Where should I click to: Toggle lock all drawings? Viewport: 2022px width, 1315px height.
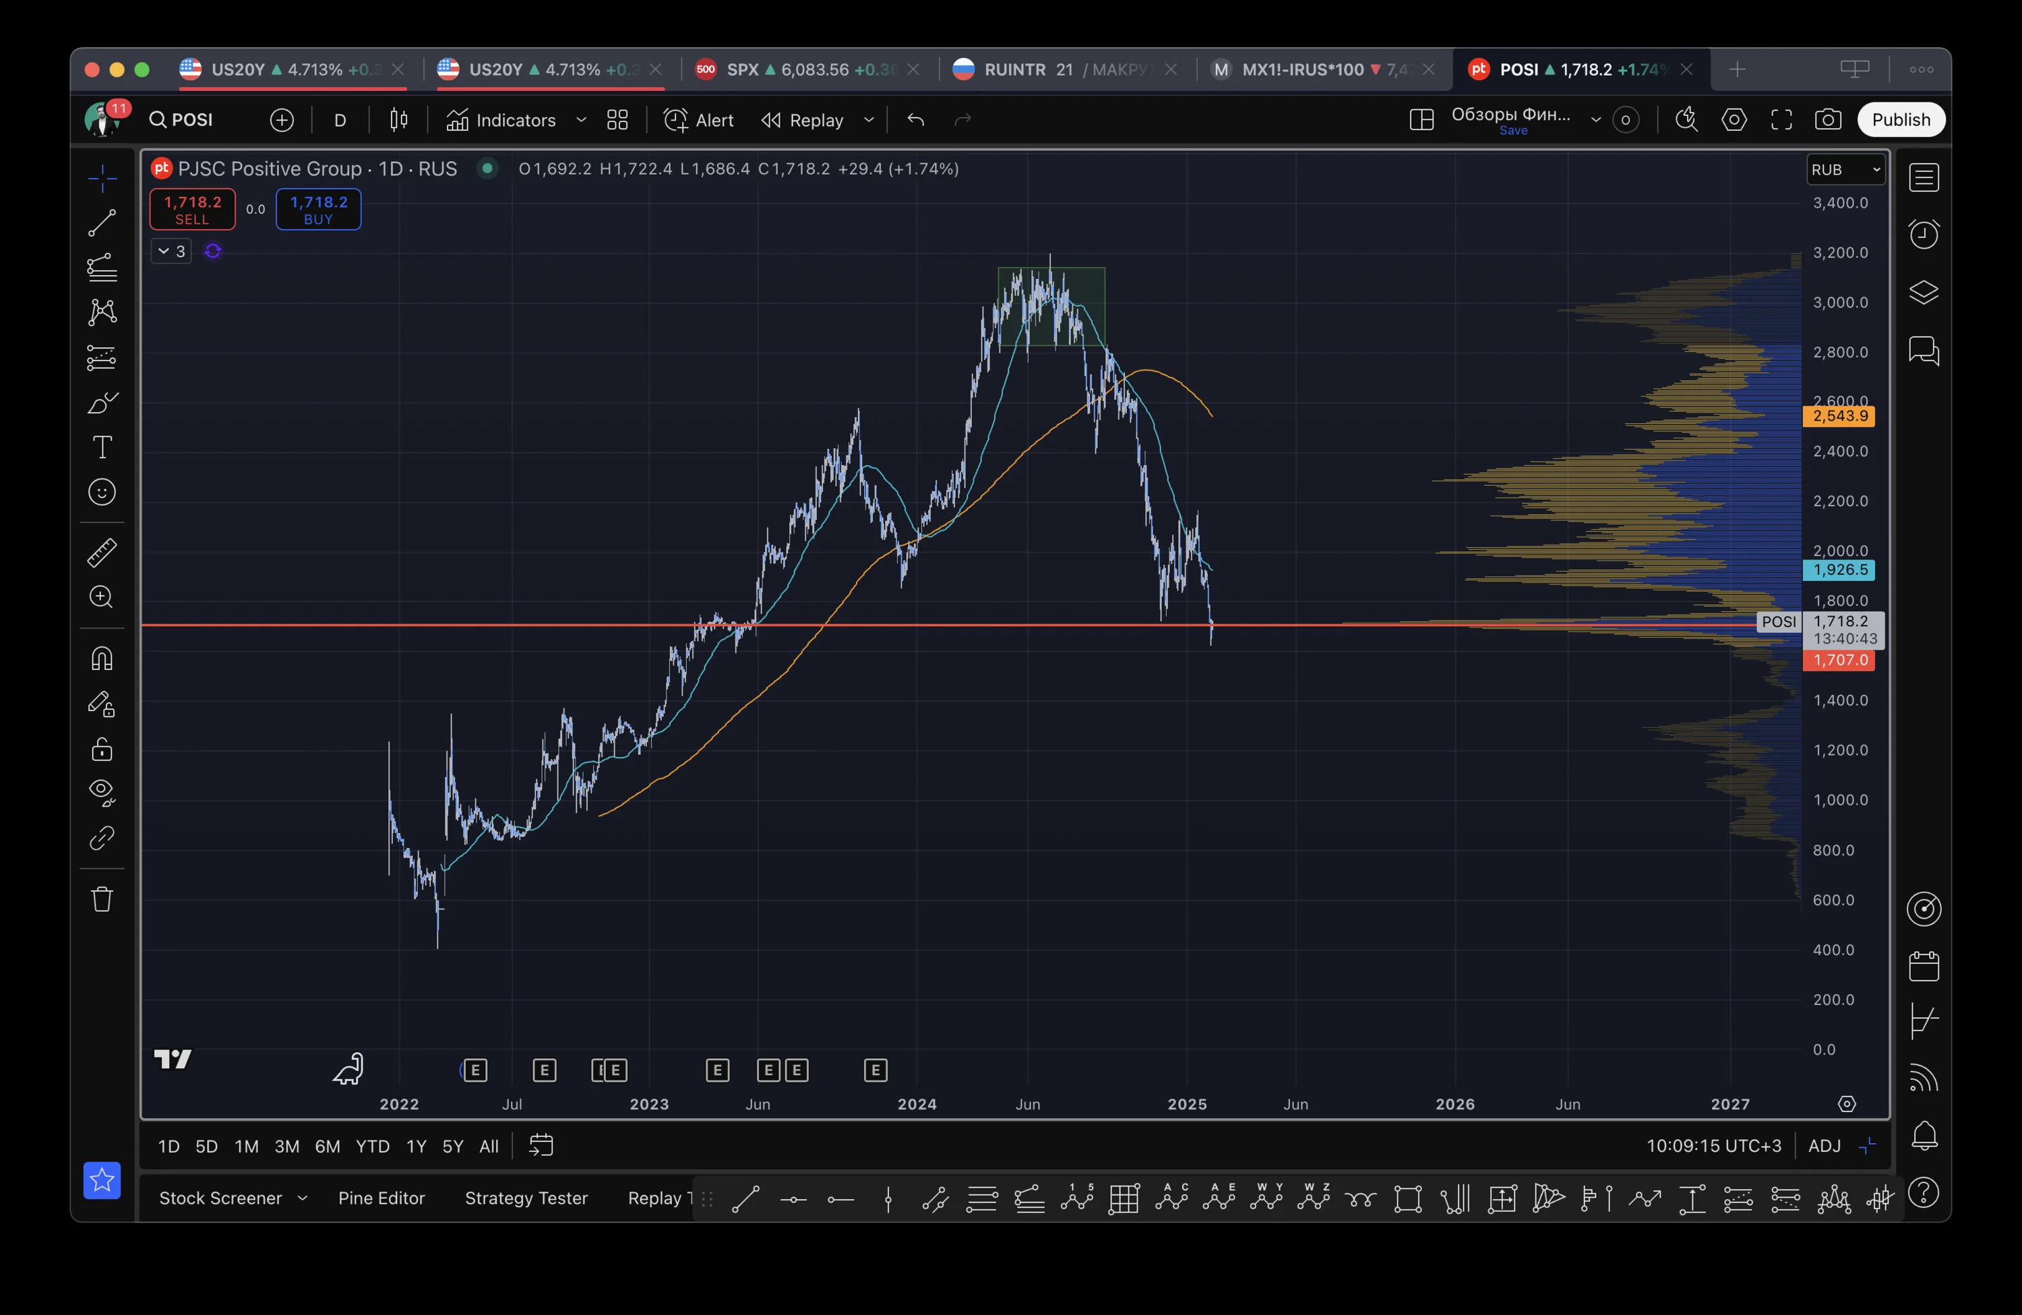point(102,750)
